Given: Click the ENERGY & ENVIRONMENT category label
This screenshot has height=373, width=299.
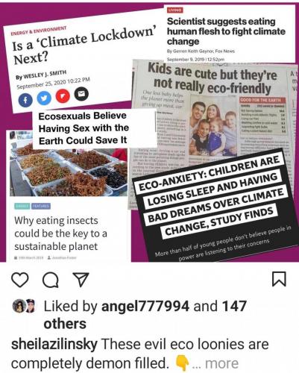Looking at the screenshot, I should 39,31.
